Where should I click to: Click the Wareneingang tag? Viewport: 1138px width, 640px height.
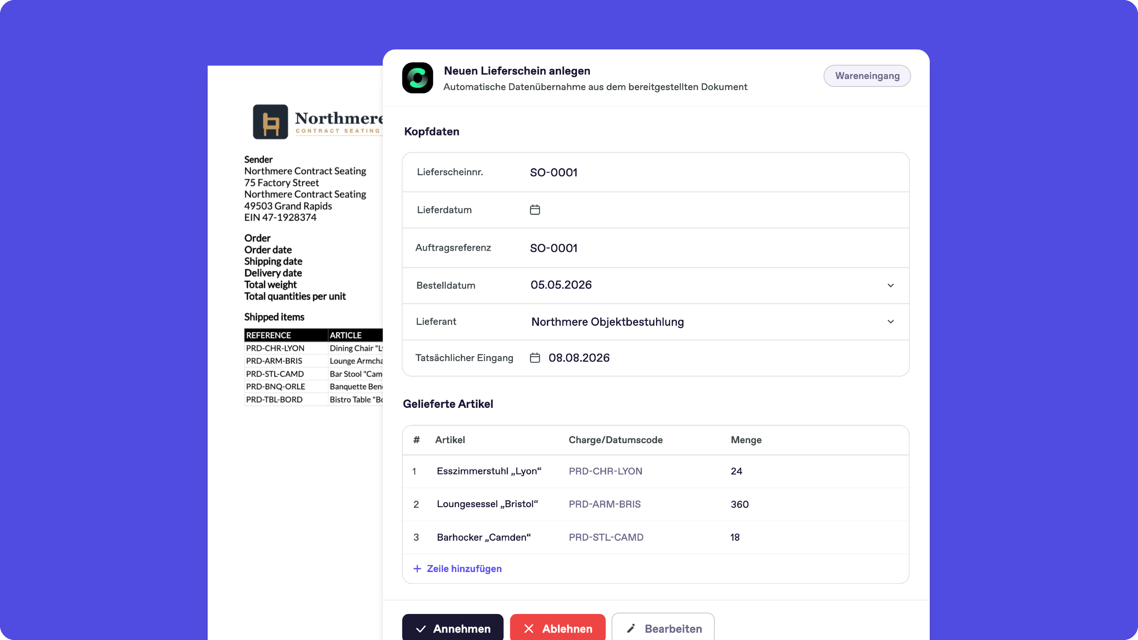point(867,76)
